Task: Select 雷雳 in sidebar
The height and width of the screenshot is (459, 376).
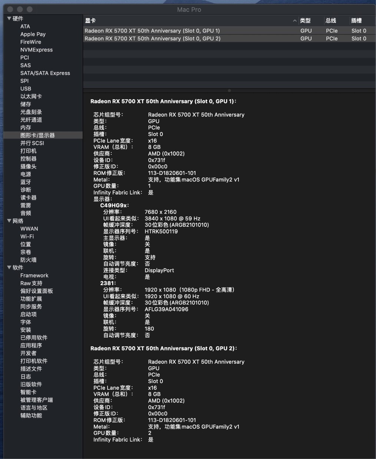Action: (x=26, y=205)
